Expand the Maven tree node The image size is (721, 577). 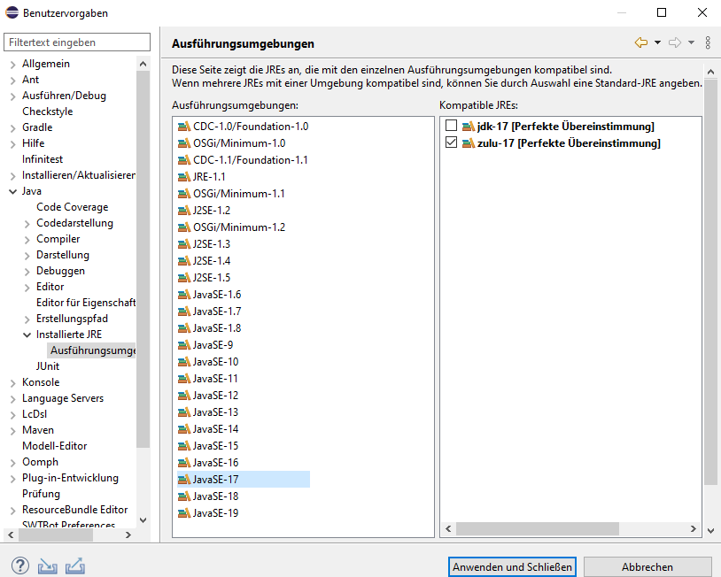coord(13,431)
